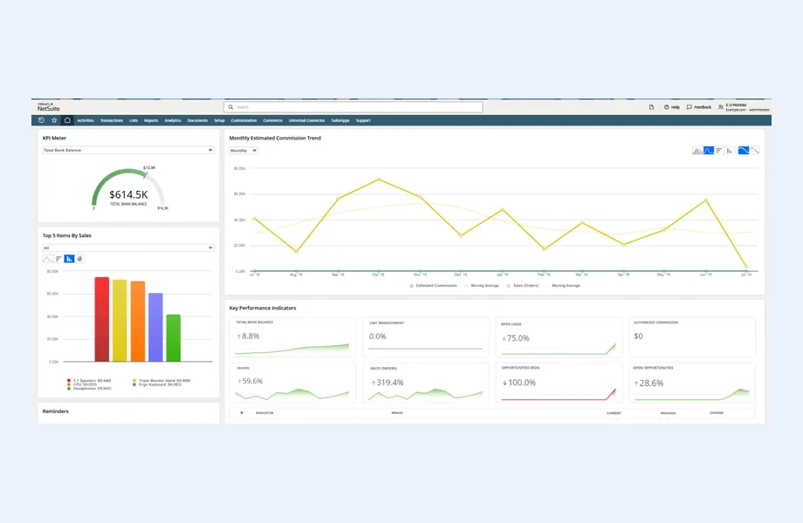Viewport: 803px width, 523px height.
Task: Expand indicator table using the triangle arrow
Action: 242,412
